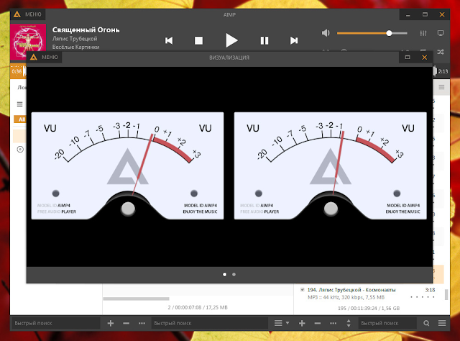Image resolution: width=460 pixels, height=341 pixels.
Task: Start playback with the Play button
Action: 231,40
